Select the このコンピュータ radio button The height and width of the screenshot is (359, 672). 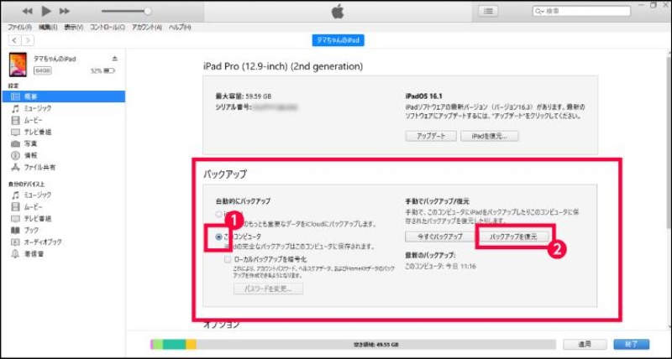pos(219,237)
